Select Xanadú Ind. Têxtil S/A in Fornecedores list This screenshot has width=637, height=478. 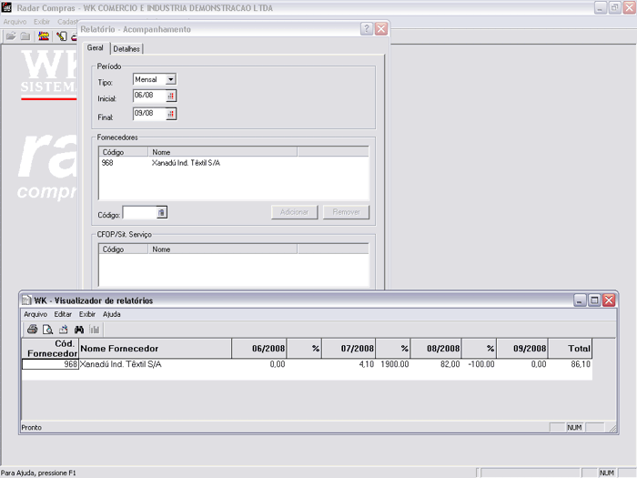[186, 163]
